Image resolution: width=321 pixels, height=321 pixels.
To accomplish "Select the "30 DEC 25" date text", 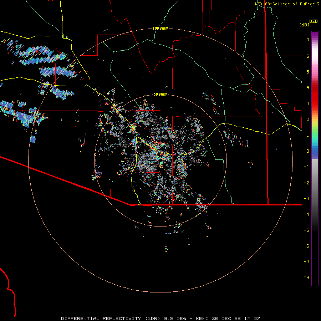I will pyautogui.click(x=226, y=319).
